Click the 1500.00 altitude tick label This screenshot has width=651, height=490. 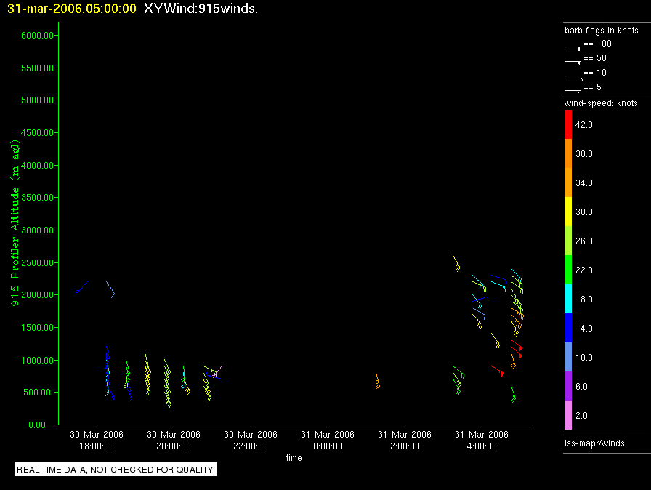(x=37, y=328)
